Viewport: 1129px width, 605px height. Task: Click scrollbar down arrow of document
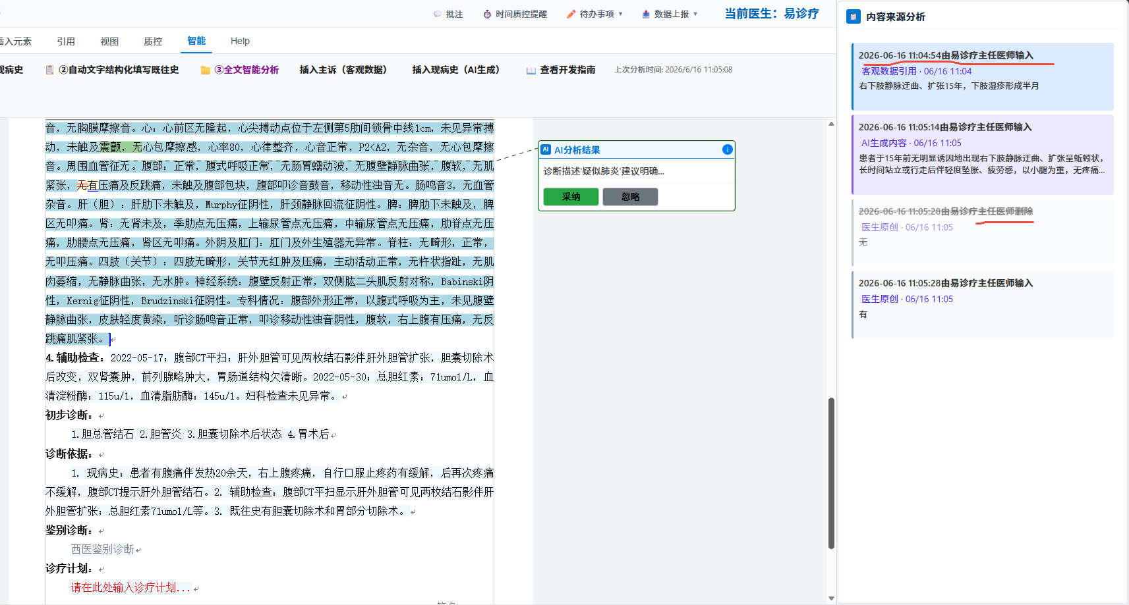click(831, 598)
